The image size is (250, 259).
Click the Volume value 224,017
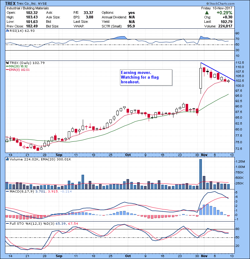pyautogui.click(x=225, y=26)
